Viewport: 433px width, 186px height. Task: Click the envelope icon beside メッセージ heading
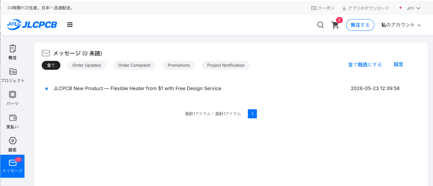pyautogui.click(x=46, y=53)
